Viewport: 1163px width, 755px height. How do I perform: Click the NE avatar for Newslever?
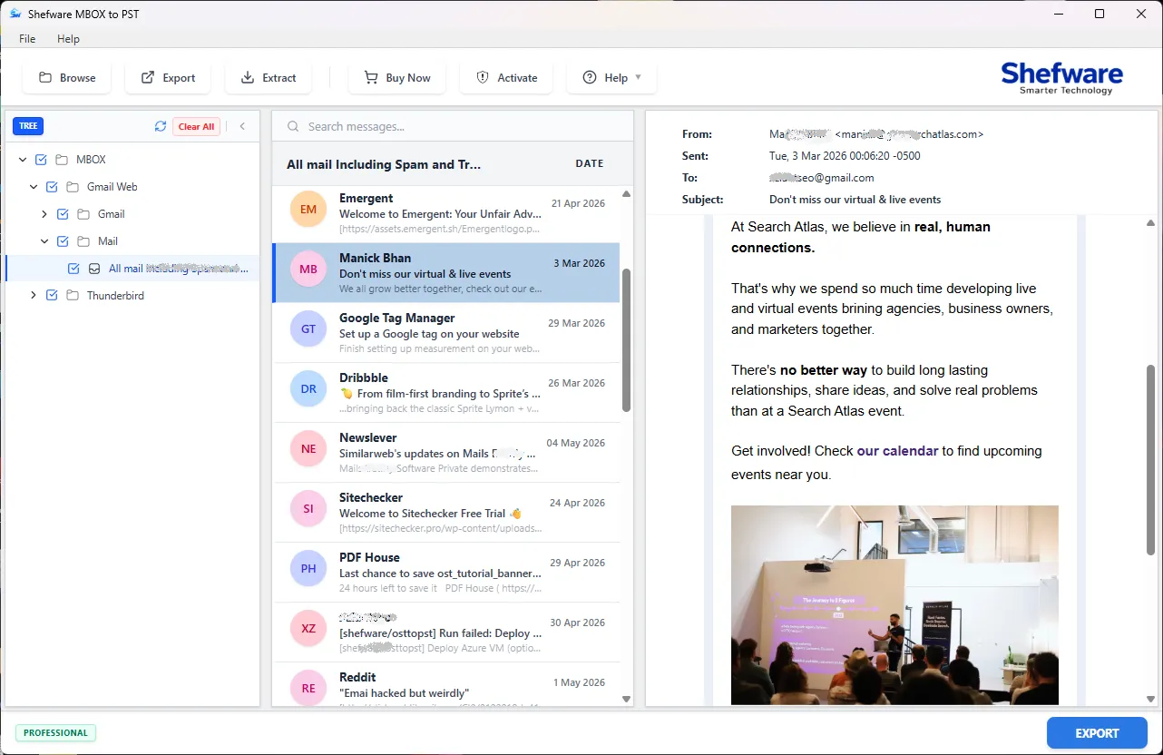click(308, 448)
